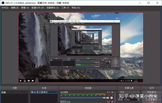Open 台式音响 gear settings icon
The height and width of the screenshot is (103, 162).
pyautogui.click(x=112, y=98)
